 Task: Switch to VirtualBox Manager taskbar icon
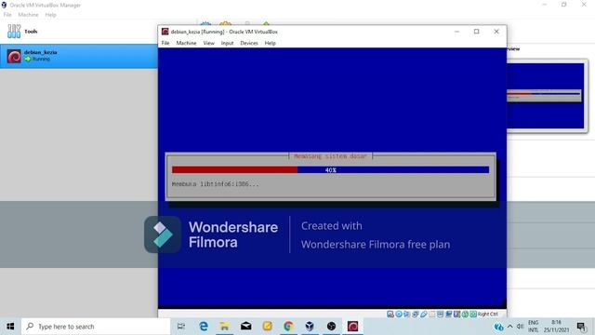pyautogui.click(x=310, y=327)
